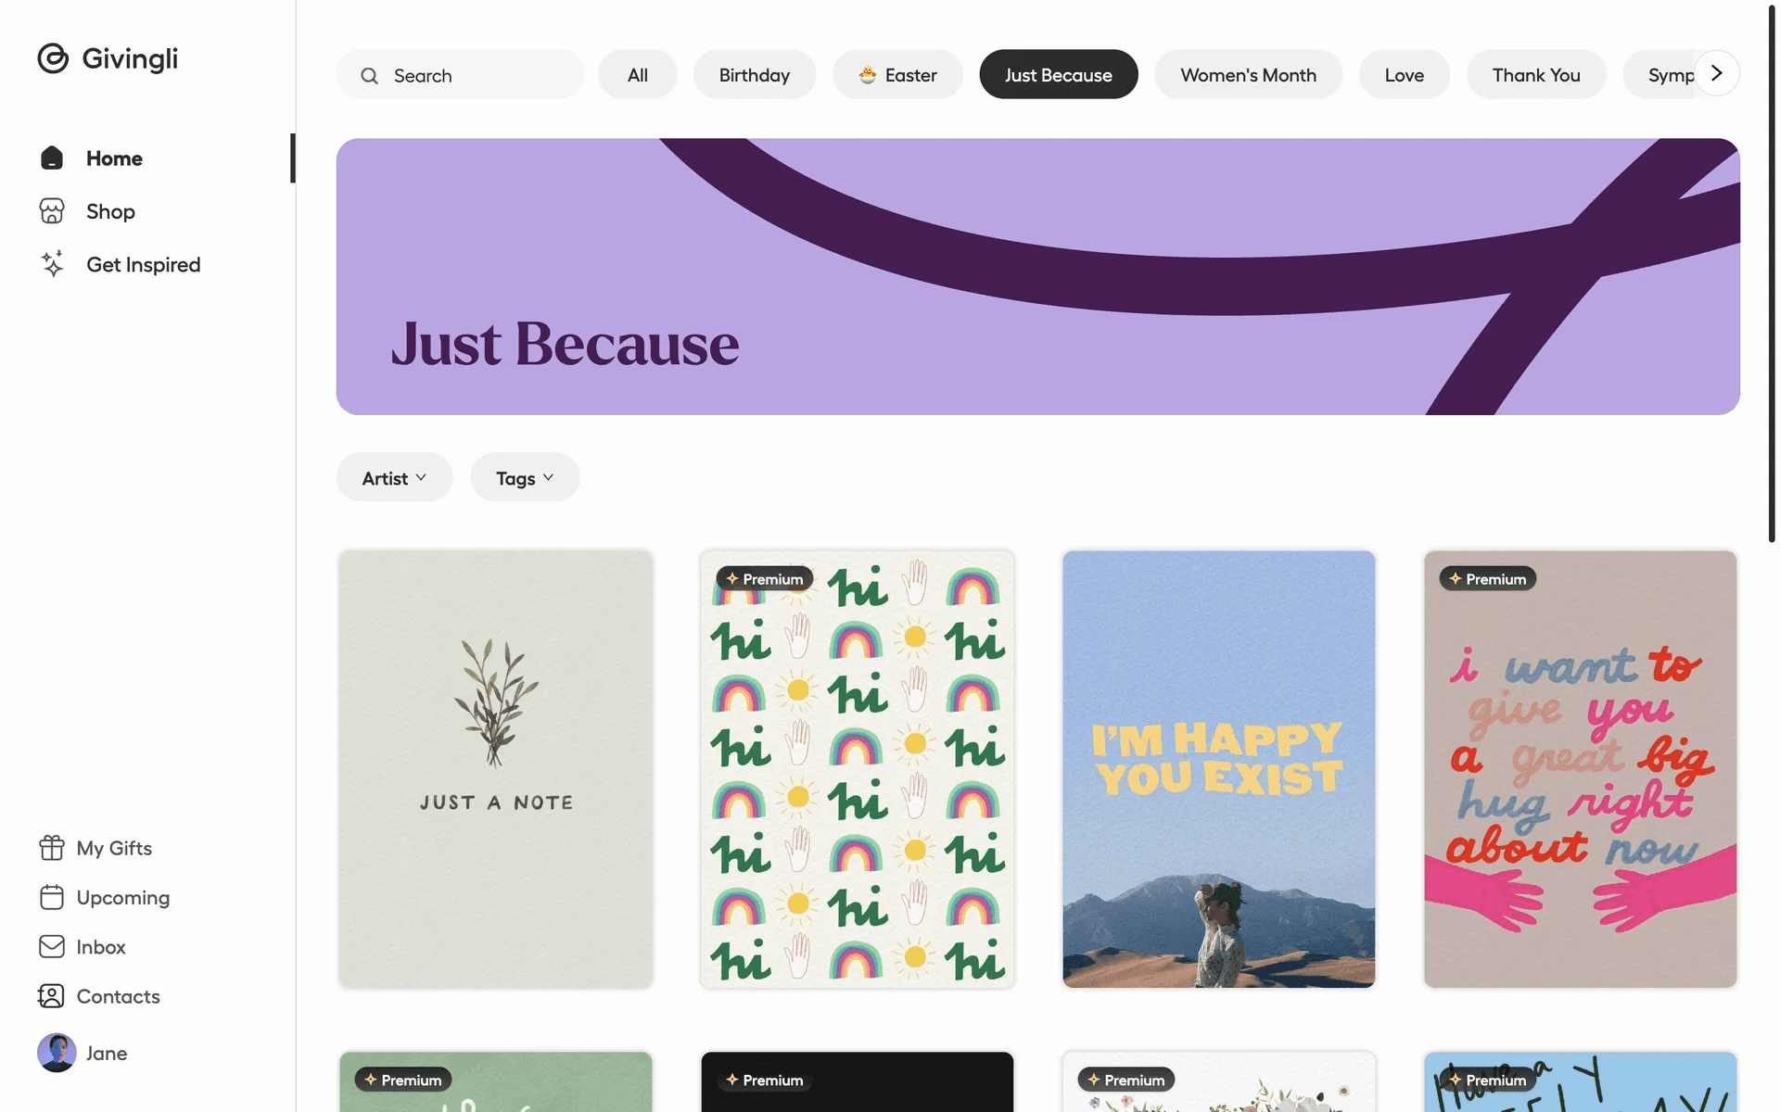This screenshot has height=1112, width=1780.
Task: Select the Birthday category tab
Action: [755, 75]
